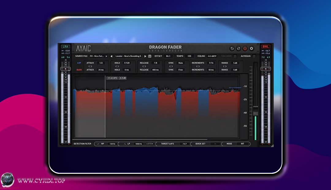Toggle the BWL meter mode button
This screenshot has width=331, height=190.
[x=265, y=47]
